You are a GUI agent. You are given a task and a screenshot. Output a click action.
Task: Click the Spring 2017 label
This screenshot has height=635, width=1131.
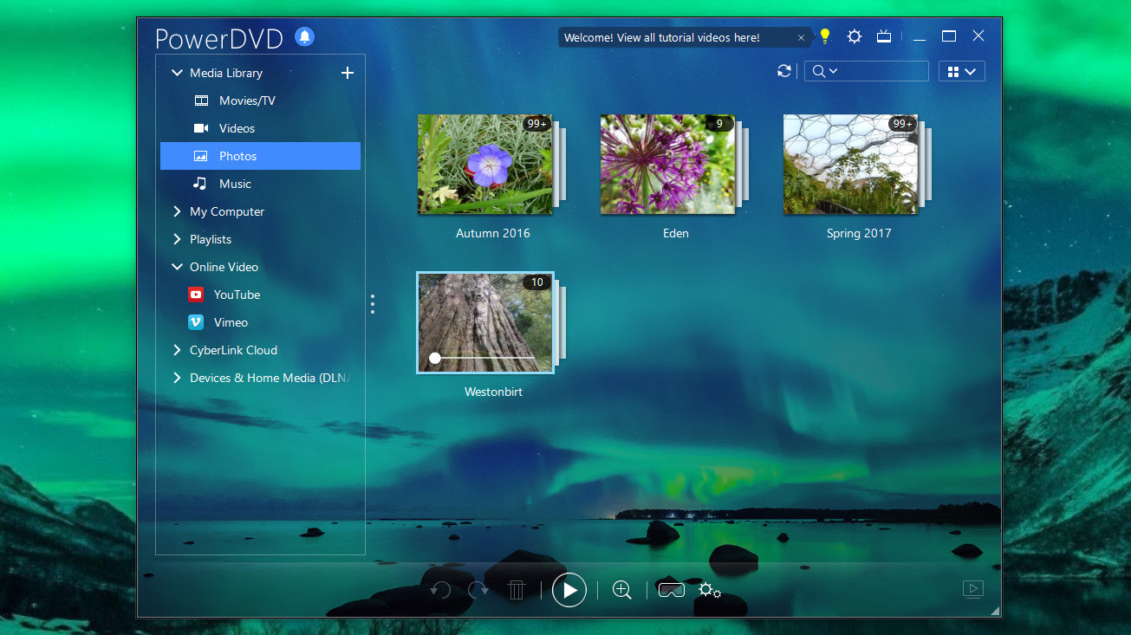click(x=859, y=233)
